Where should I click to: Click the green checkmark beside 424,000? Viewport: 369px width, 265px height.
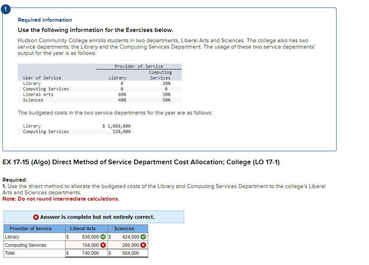tap(143, 237)
